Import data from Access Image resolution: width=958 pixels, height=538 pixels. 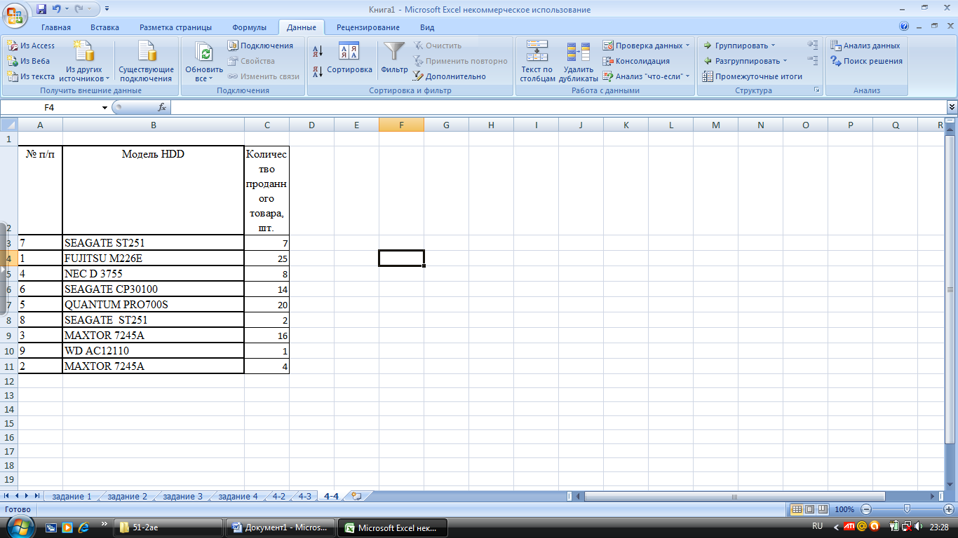coord(31,46)
